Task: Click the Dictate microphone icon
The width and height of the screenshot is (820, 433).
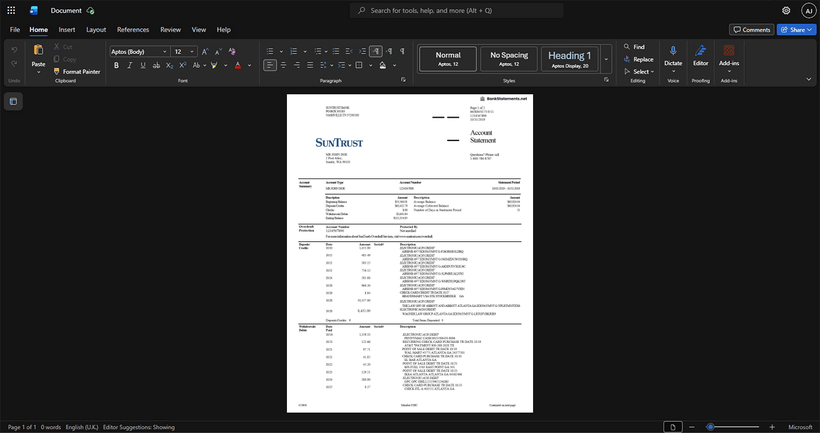Action: coord(673,50)
